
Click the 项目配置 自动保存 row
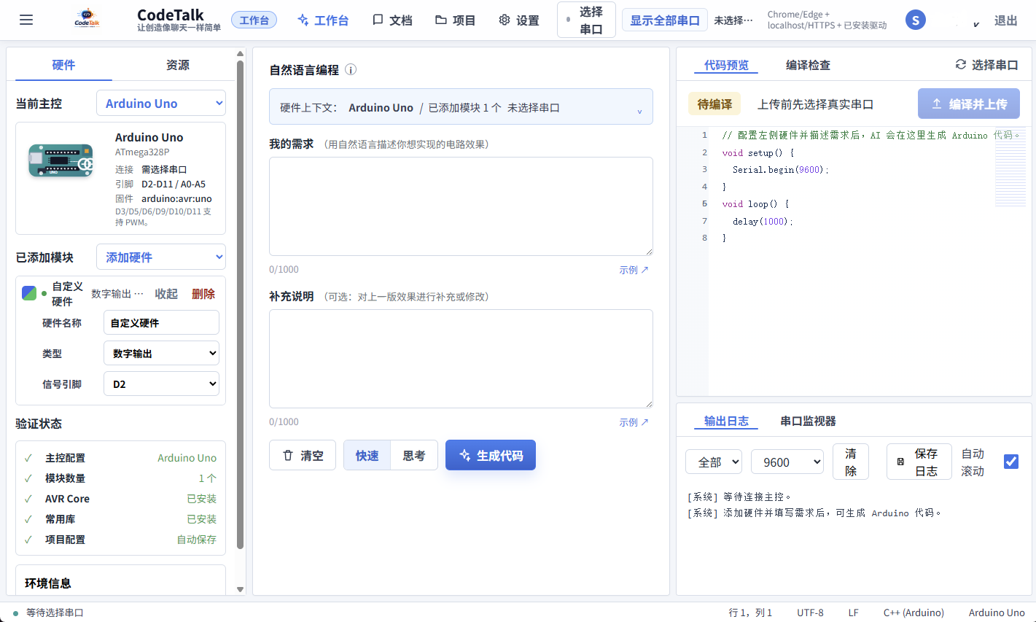[x=120, y=540]
